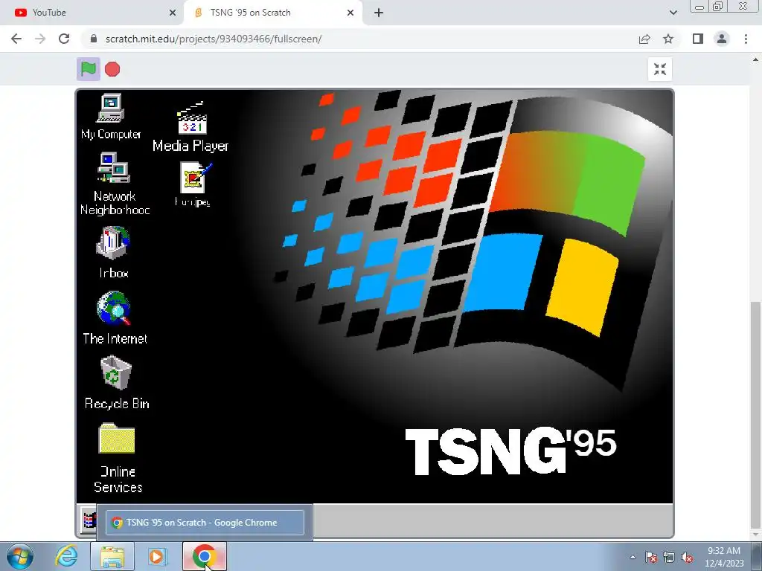Open the muted volume speaker icon
Screen dimensions: 762x571
point(687,557)
